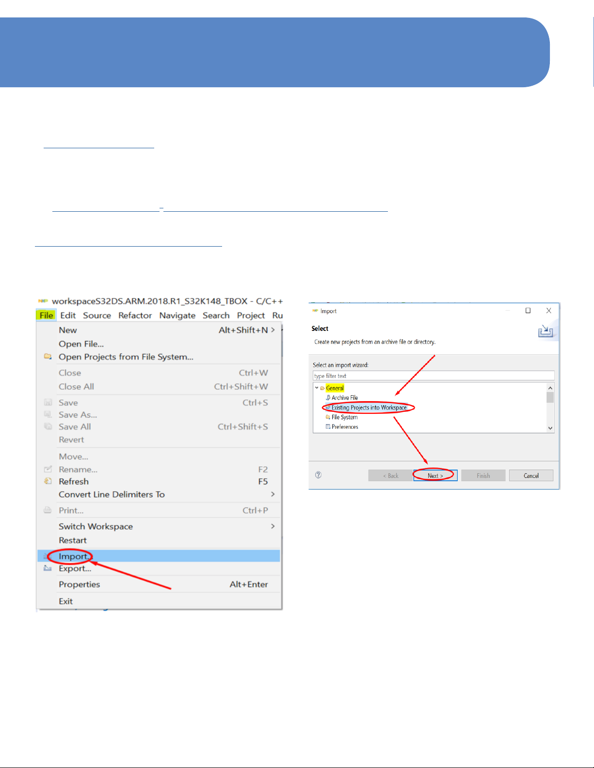The height and width of the screenshot is (768, 594).
Task: Click the type filter text field
Action: coord(433,376)
